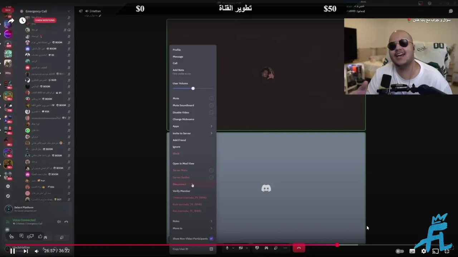Select the Discord placeholder participant tile
The height and width of the screenshot is (257, 458).
(266, 188)
